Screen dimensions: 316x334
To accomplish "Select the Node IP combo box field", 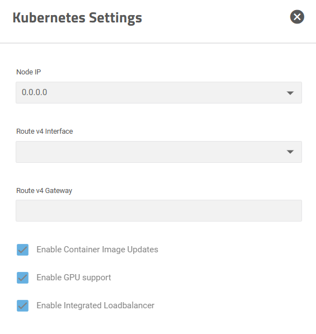I will click(159, 92).
